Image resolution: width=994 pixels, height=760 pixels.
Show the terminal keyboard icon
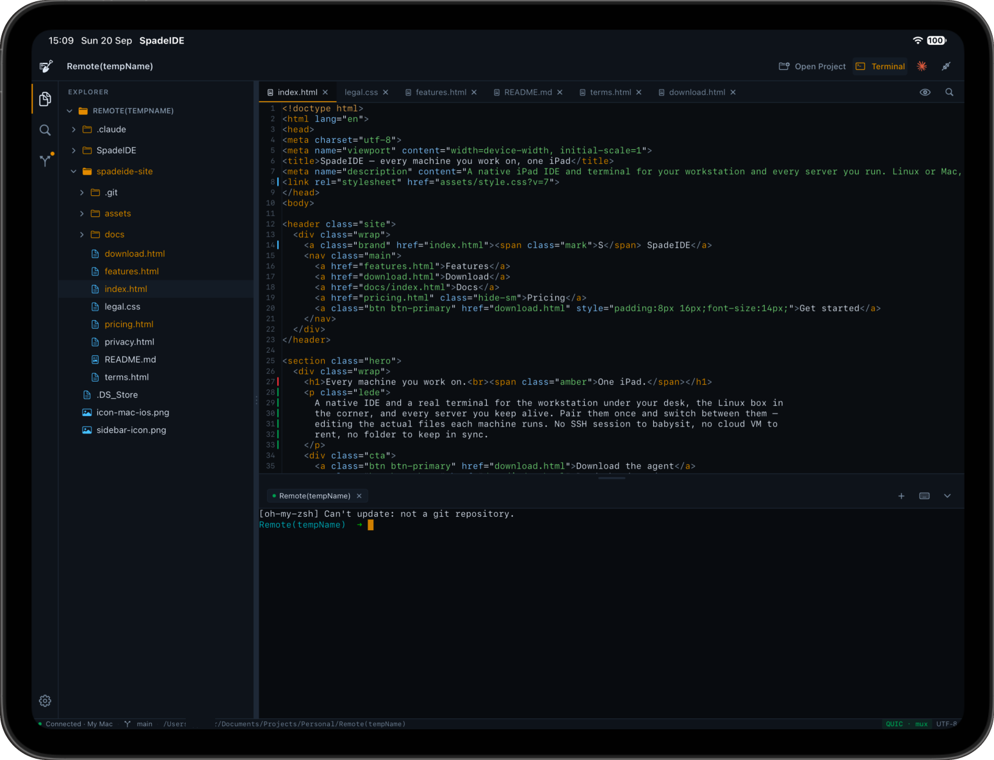[924, 496]
